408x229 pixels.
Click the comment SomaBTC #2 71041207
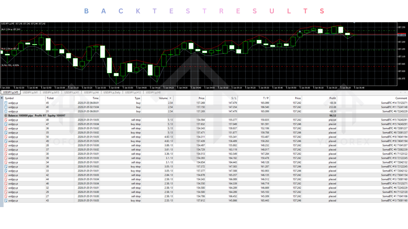point(395,145)
